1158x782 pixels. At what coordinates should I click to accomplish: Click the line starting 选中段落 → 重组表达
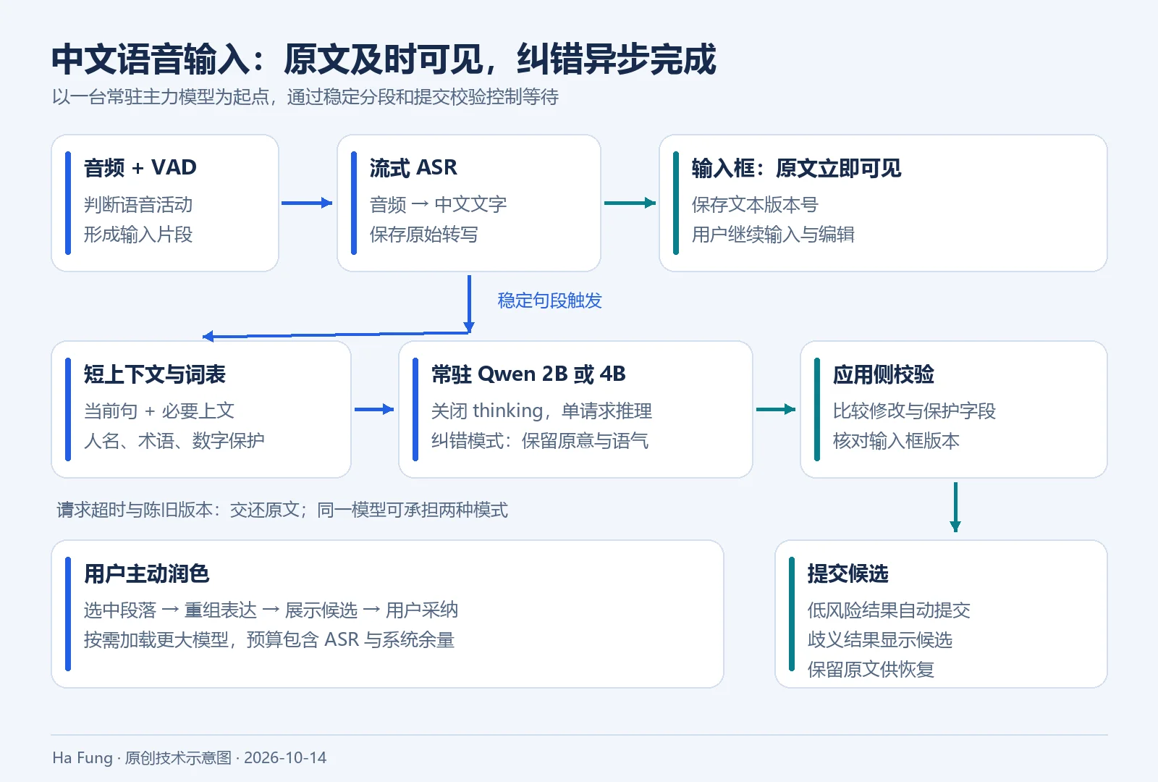(271, 610)
